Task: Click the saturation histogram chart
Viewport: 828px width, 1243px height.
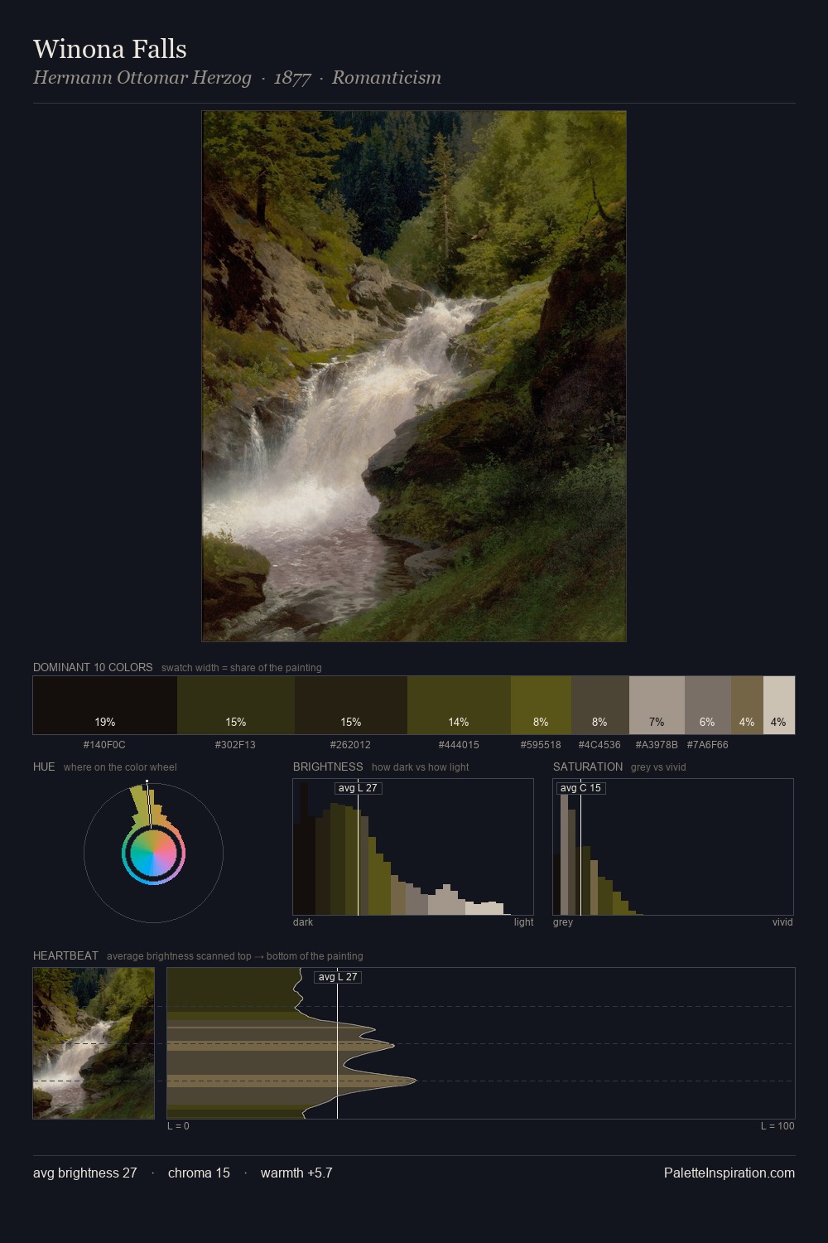Action: [673, 847]
